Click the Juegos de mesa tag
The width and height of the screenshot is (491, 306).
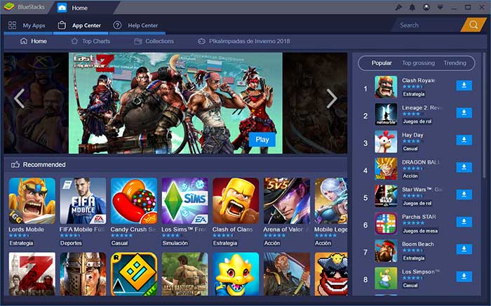420,231
